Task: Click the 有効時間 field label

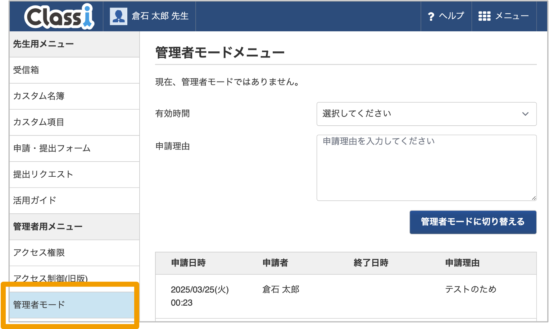Action: (x=172, y=114)
